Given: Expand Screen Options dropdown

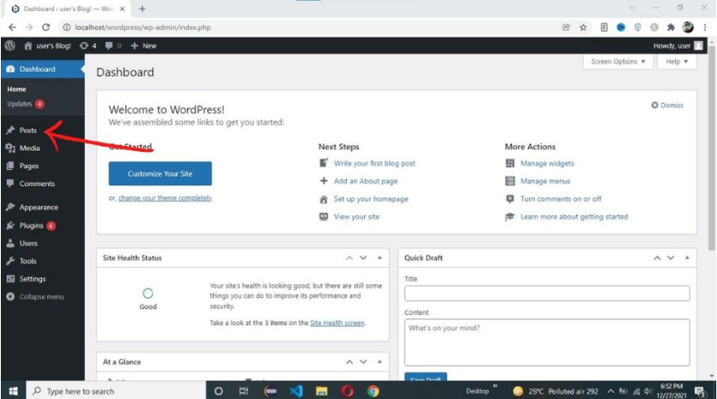Looking at the screenshot, I should point(617,61).
